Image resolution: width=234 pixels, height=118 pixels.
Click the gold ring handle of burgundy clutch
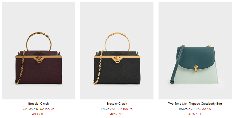pyautogui.click(x=39, y=34)
